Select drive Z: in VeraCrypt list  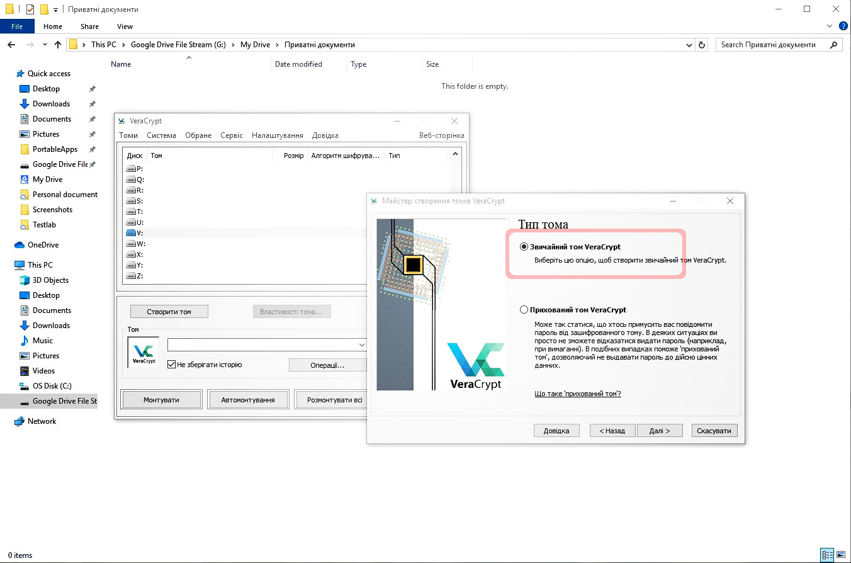(135, 276)
